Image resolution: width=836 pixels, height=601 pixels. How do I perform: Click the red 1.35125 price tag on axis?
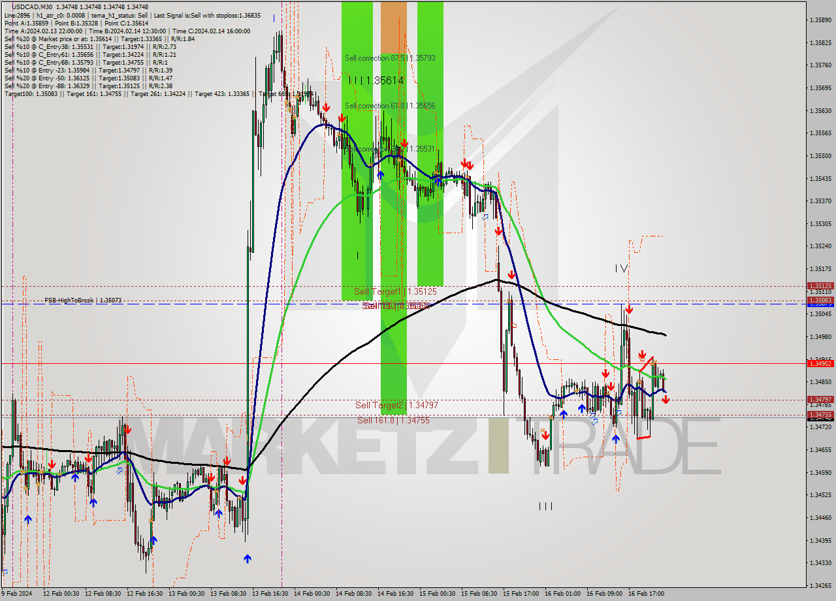pos(820,285)
